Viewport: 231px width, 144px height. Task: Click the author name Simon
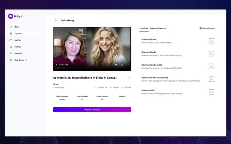point(56,84)
